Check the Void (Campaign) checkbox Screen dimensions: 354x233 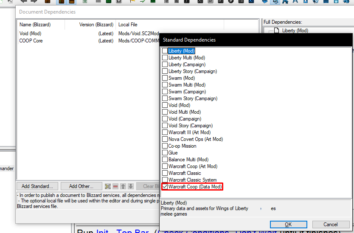tap(165, 119)
